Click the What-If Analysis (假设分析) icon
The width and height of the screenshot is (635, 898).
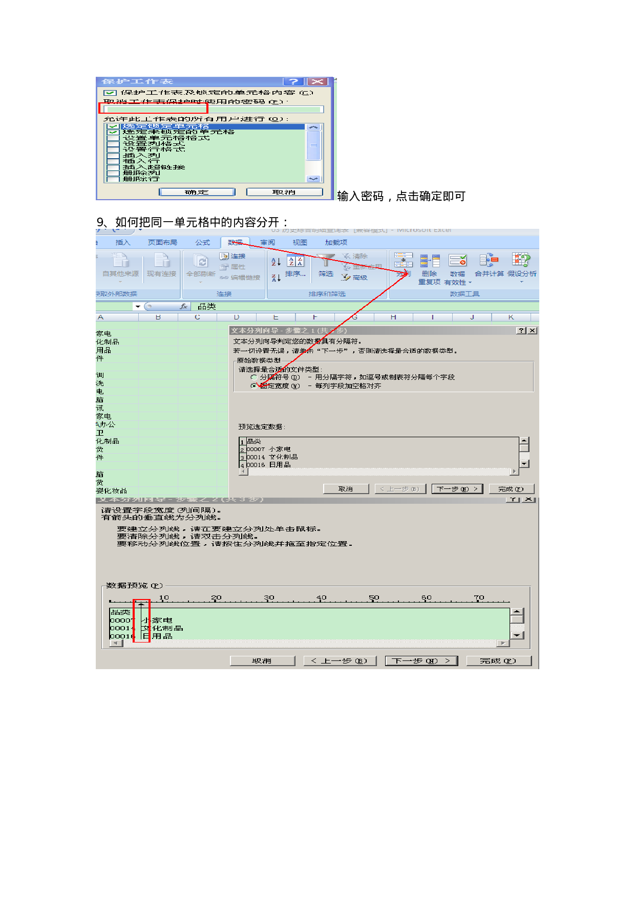tap(521, 260)
